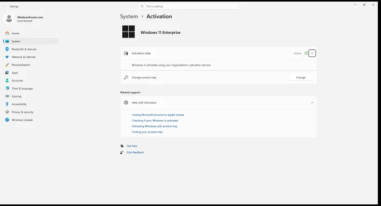Click the Accounts person icon
Viewport: 381px width, 206px height.
tap(7, 80)
